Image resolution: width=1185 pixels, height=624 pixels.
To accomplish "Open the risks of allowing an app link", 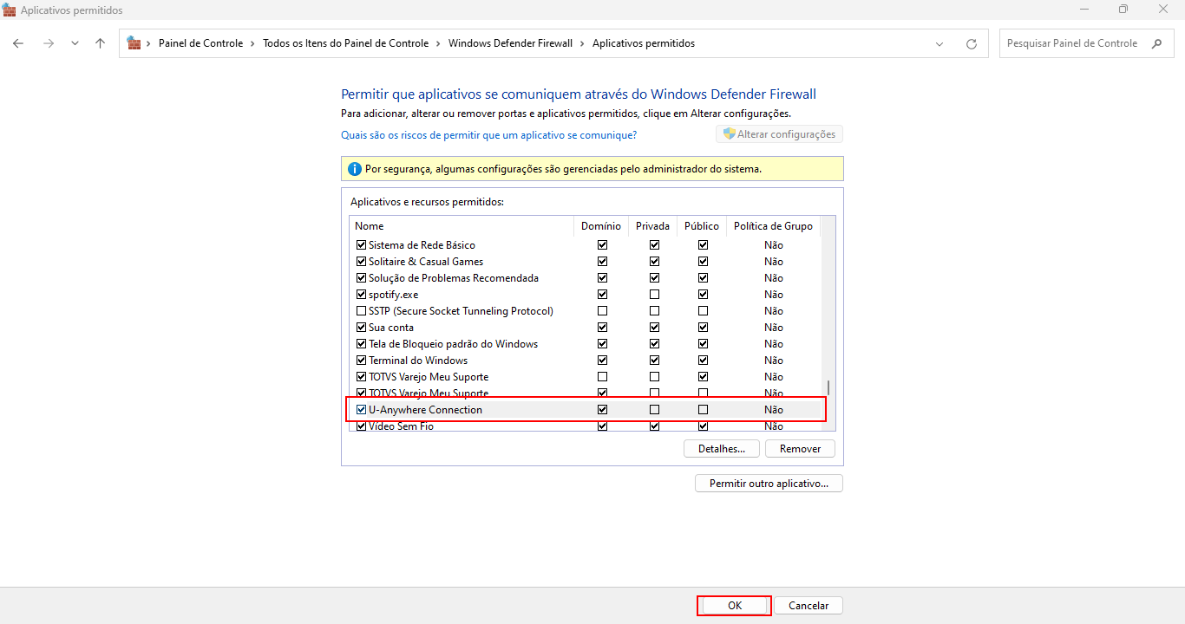I will [x=489, y=135].
